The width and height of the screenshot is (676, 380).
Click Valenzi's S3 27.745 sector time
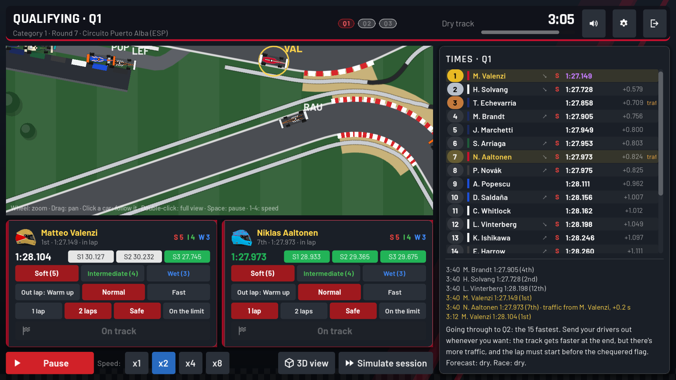(x=187, y=257)
